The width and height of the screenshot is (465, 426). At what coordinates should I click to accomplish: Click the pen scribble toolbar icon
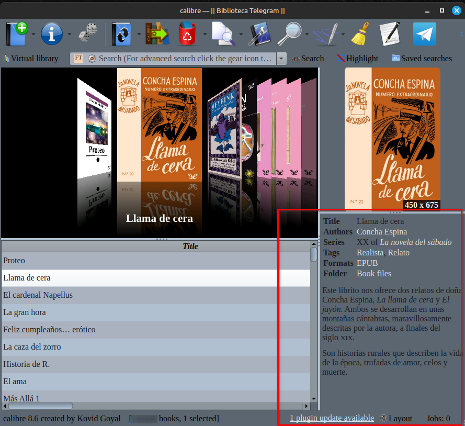326,34
